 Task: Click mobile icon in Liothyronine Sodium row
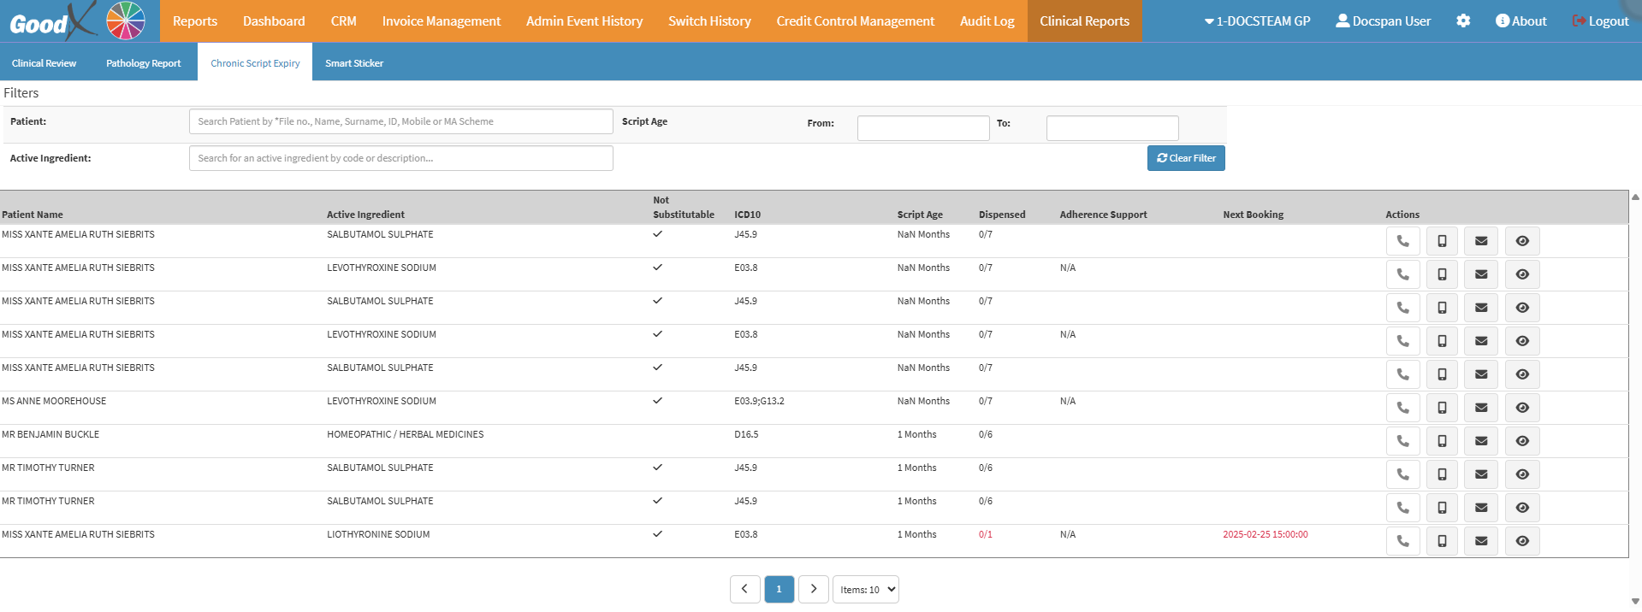point(1442,541)
